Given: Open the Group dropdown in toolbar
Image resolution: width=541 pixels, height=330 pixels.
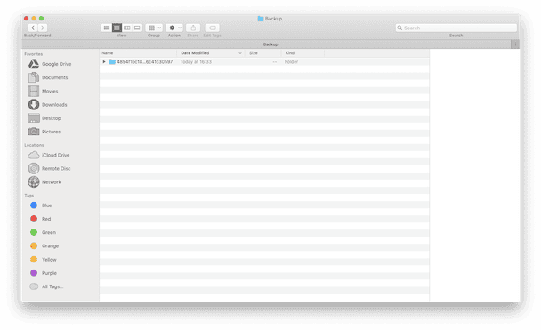Looking at the screenshot, I should tap(154, 28).
